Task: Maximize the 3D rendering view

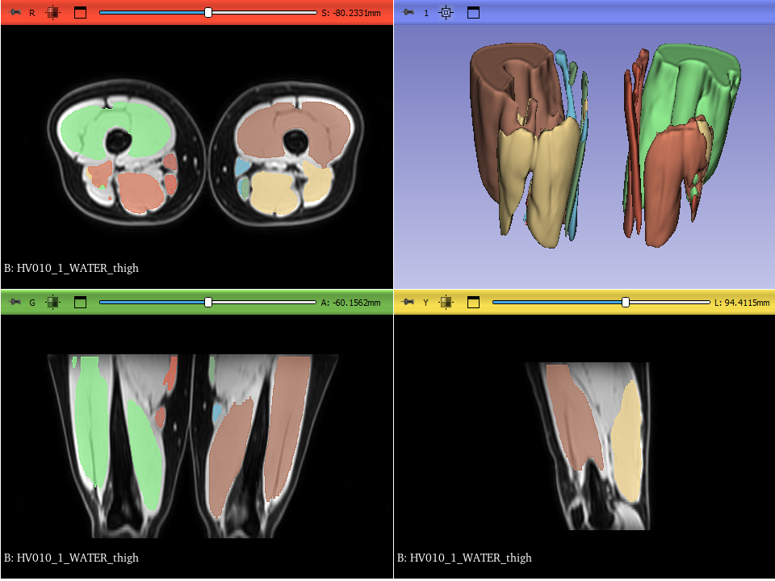Action: click(x=473, y=12)
